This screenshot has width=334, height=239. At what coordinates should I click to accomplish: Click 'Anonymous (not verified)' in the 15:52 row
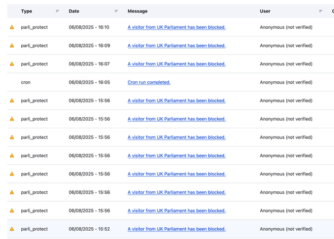pos(286,229)
